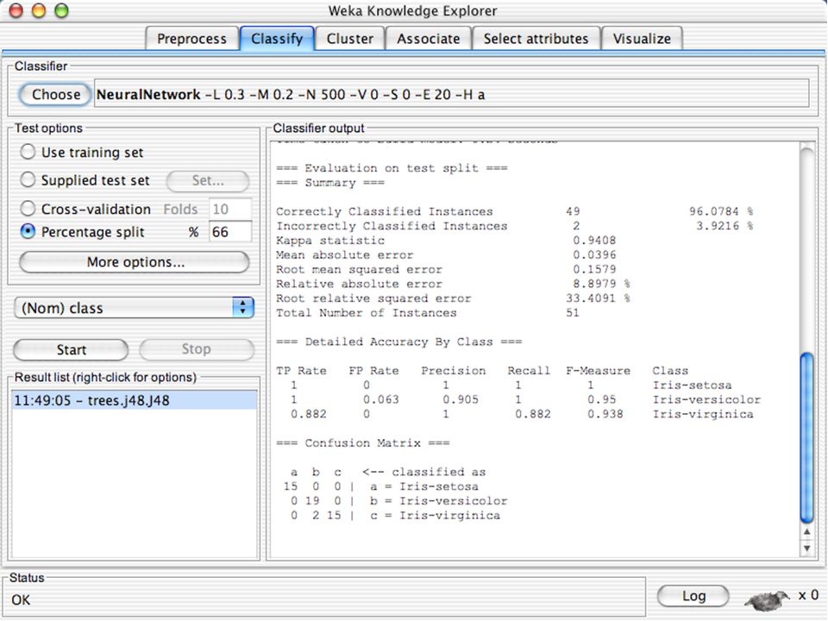
Task: Click the scrollbar up arrow
Action: 806,532
